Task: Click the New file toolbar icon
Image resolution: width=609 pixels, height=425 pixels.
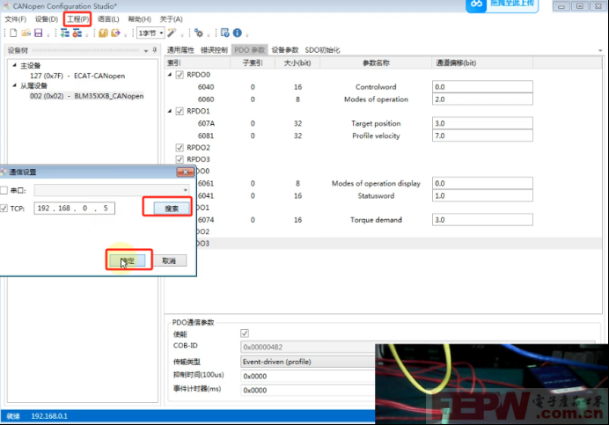Action: tap(13, 33)
